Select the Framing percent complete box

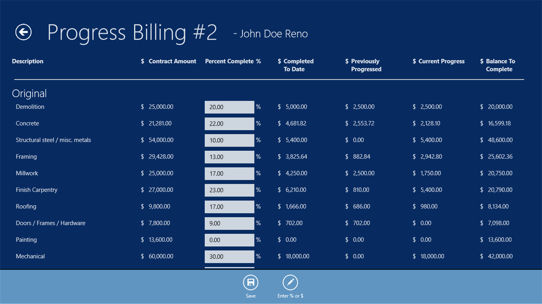click(x=229, y=156)
